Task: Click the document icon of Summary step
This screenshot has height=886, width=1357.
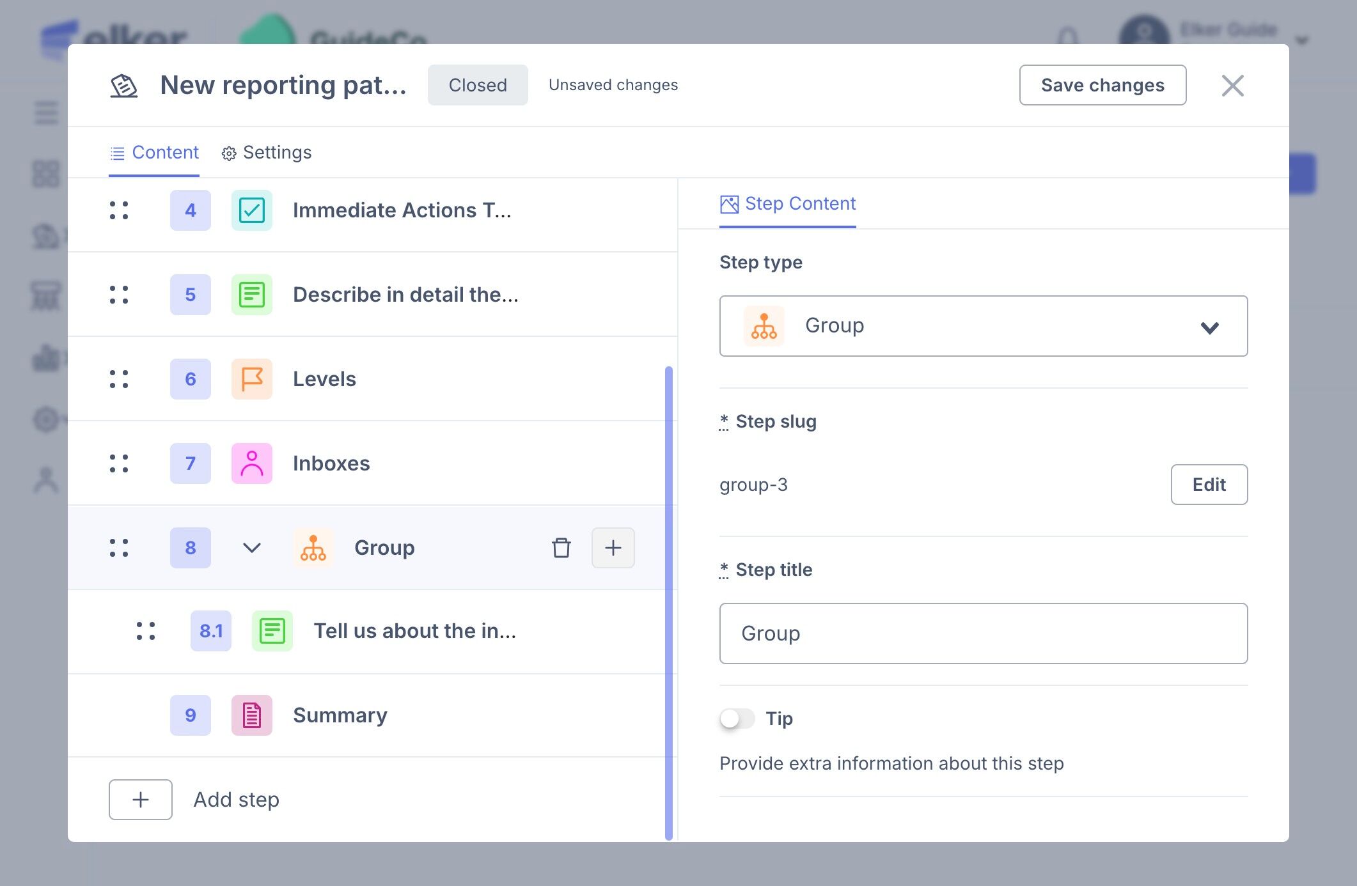Action: (251, 715)
